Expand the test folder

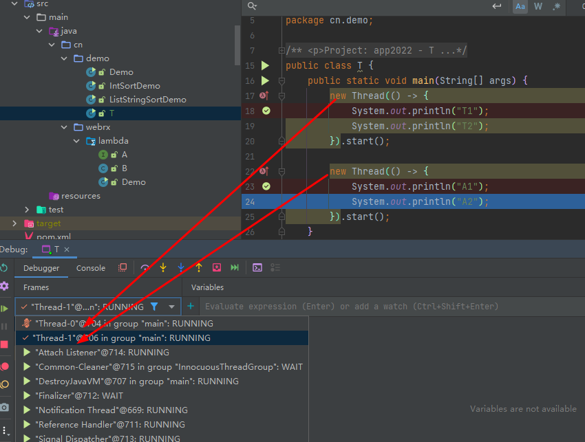click(x=27, y=210)
